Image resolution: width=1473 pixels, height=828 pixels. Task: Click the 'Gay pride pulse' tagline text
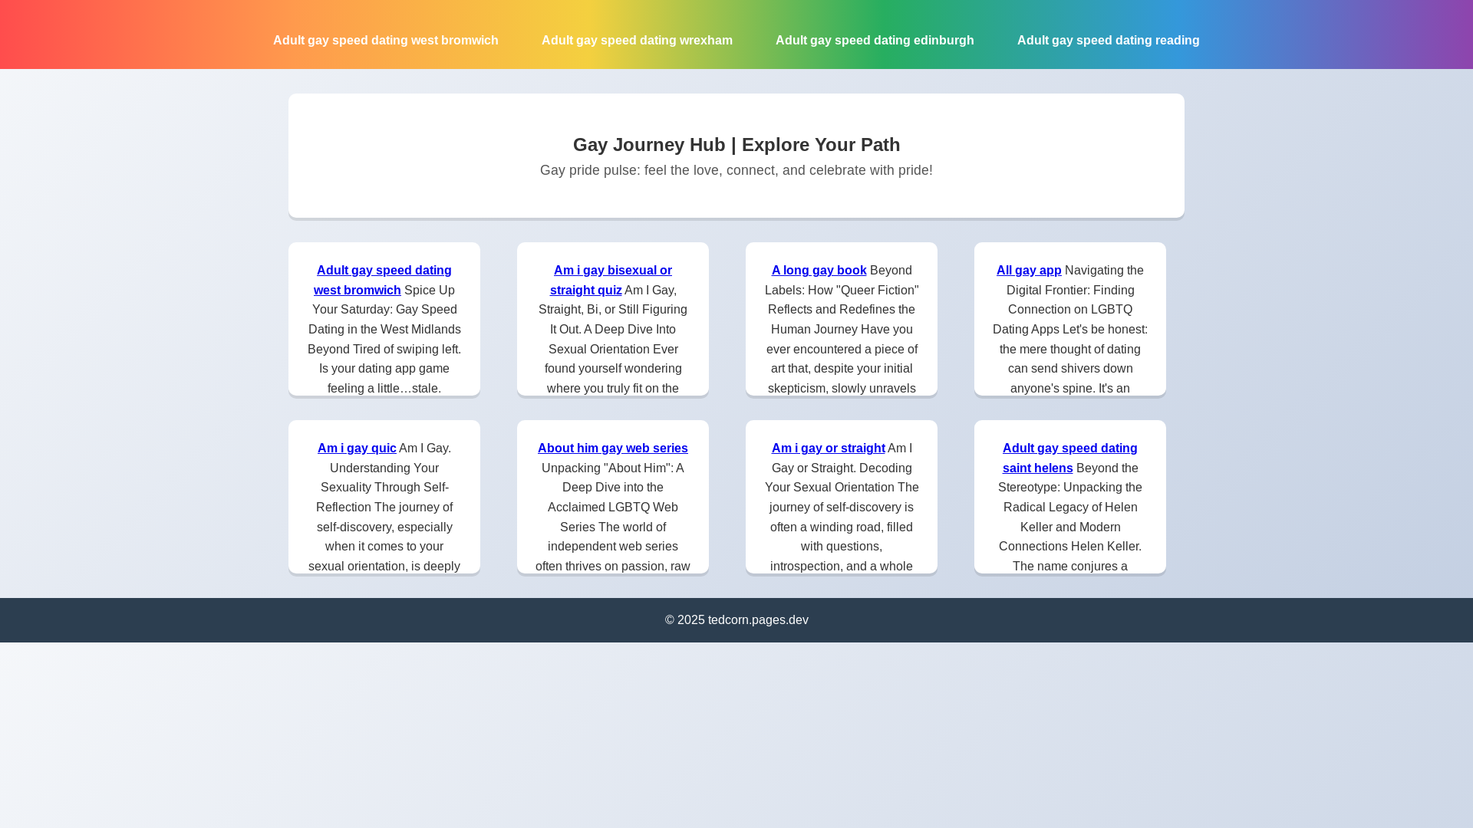(736, 170)
